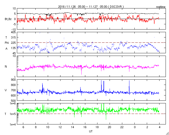Click the hour 0 label on the UT axis

[x=135, y=127]
